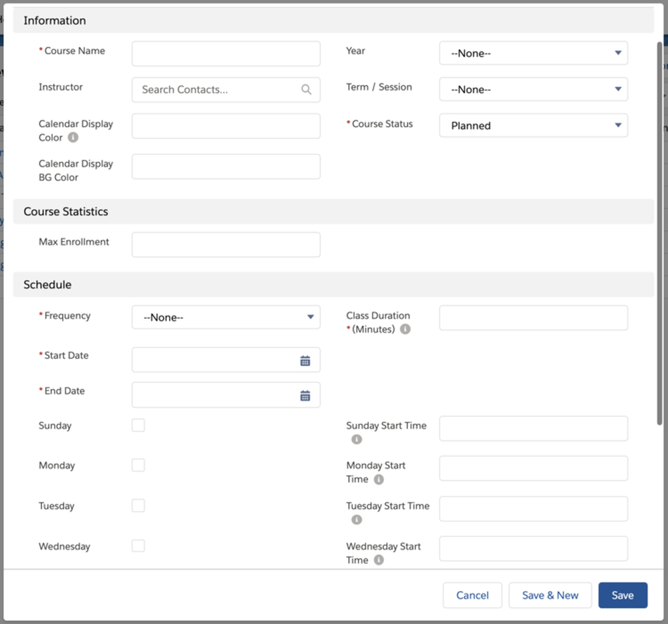Click the Sunday Start Time info icon
The image size is (668, 624).
pyautogui.click(x=357, y=439)
